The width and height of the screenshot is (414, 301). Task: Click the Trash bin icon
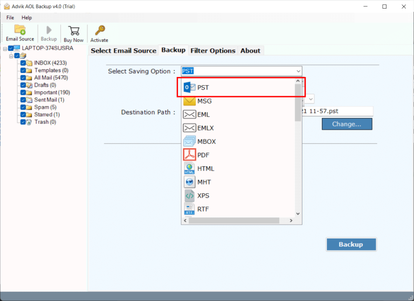point(29,122)
